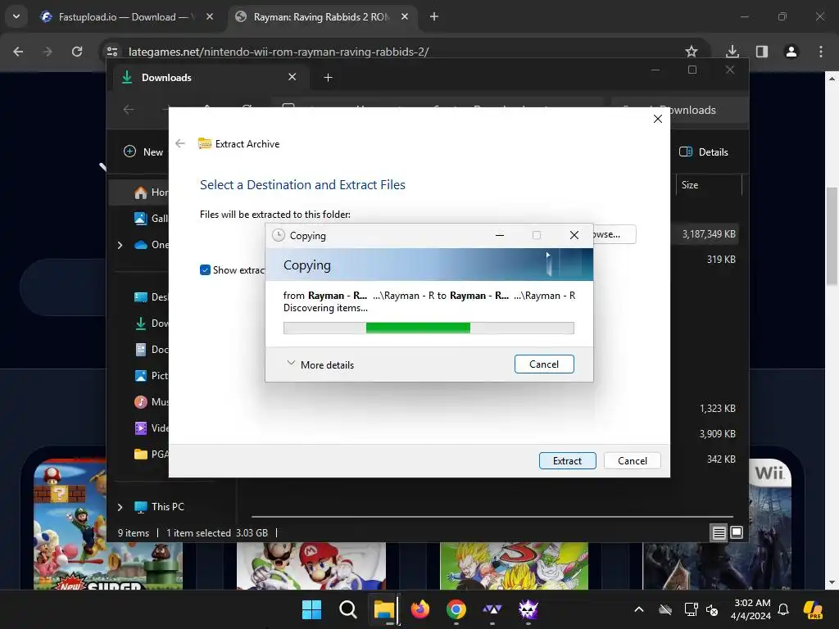
Task: Open Firefox from the taskbar
Action: click(420, 609)
